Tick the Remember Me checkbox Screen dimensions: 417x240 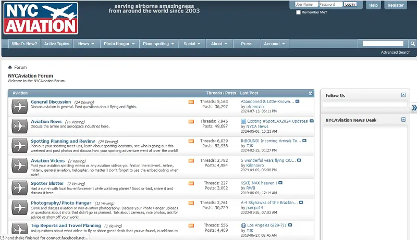click(298, 12)
